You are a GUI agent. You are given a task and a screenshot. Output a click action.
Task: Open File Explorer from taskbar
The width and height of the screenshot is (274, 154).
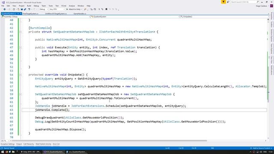coord(13,152)
